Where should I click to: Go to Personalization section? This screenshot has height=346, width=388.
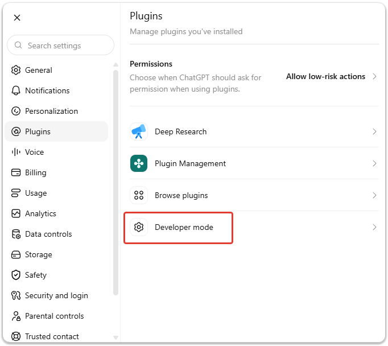coord(56,111)
